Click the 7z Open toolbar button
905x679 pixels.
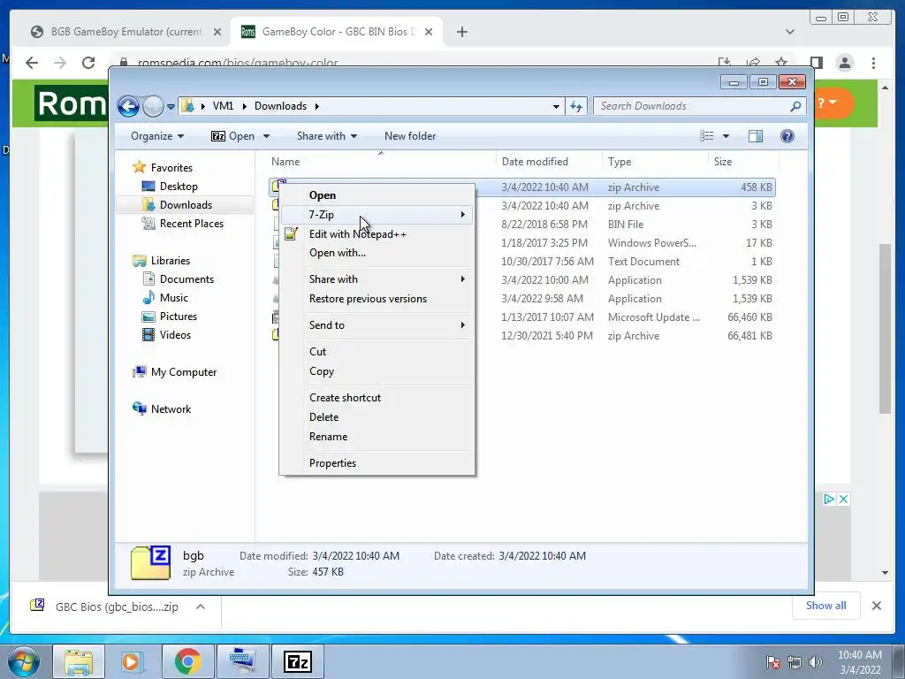233,136
